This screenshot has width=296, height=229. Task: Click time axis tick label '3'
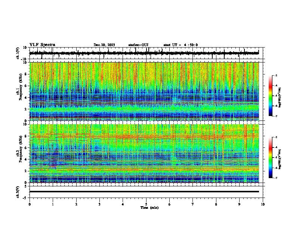coord(99,204)
